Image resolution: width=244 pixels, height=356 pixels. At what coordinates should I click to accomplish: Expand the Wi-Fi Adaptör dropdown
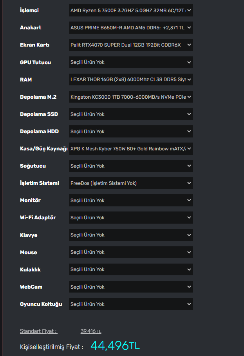[x=131, y=218]
